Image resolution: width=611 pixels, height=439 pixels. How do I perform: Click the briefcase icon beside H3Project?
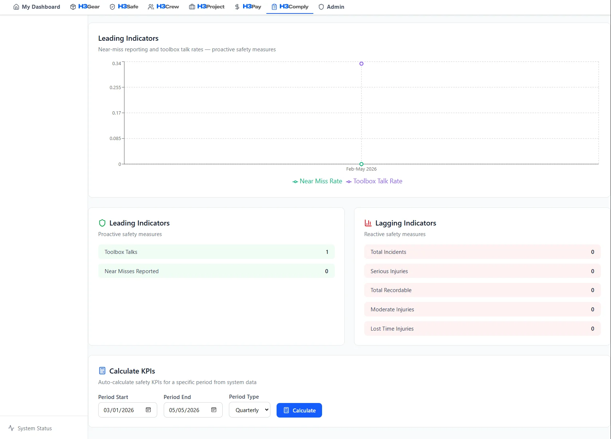192,7
